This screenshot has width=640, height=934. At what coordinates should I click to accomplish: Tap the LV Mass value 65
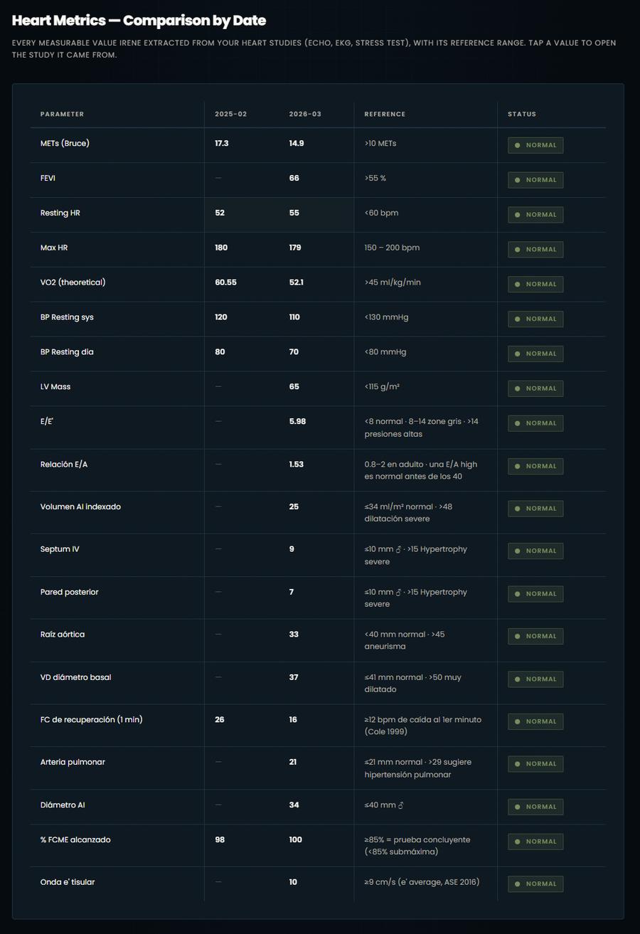click(294, 388)
